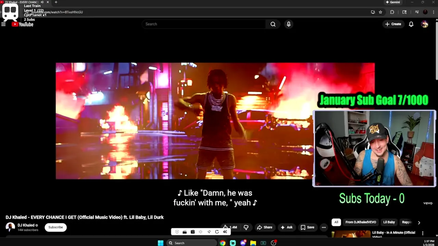Click the Windows taskbar Search box
This screenshot has width=438, height=246.
tap(192, 243)
